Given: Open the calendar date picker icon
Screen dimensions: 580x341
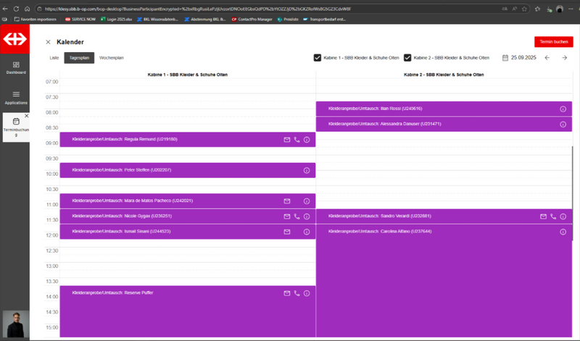Looking at the screenshot, I should point(505,58).
